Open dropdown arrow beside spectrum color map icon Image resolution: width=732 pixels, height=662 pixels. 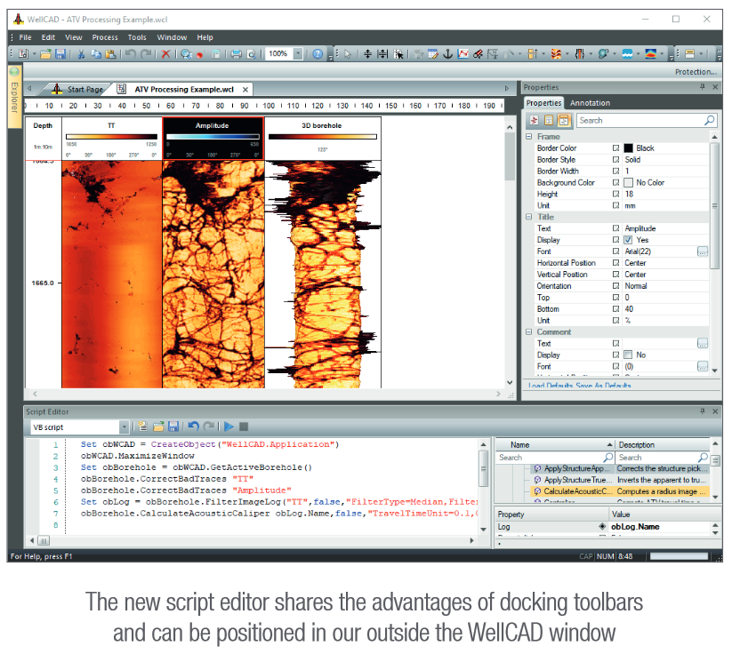click(x=662, y=54)
